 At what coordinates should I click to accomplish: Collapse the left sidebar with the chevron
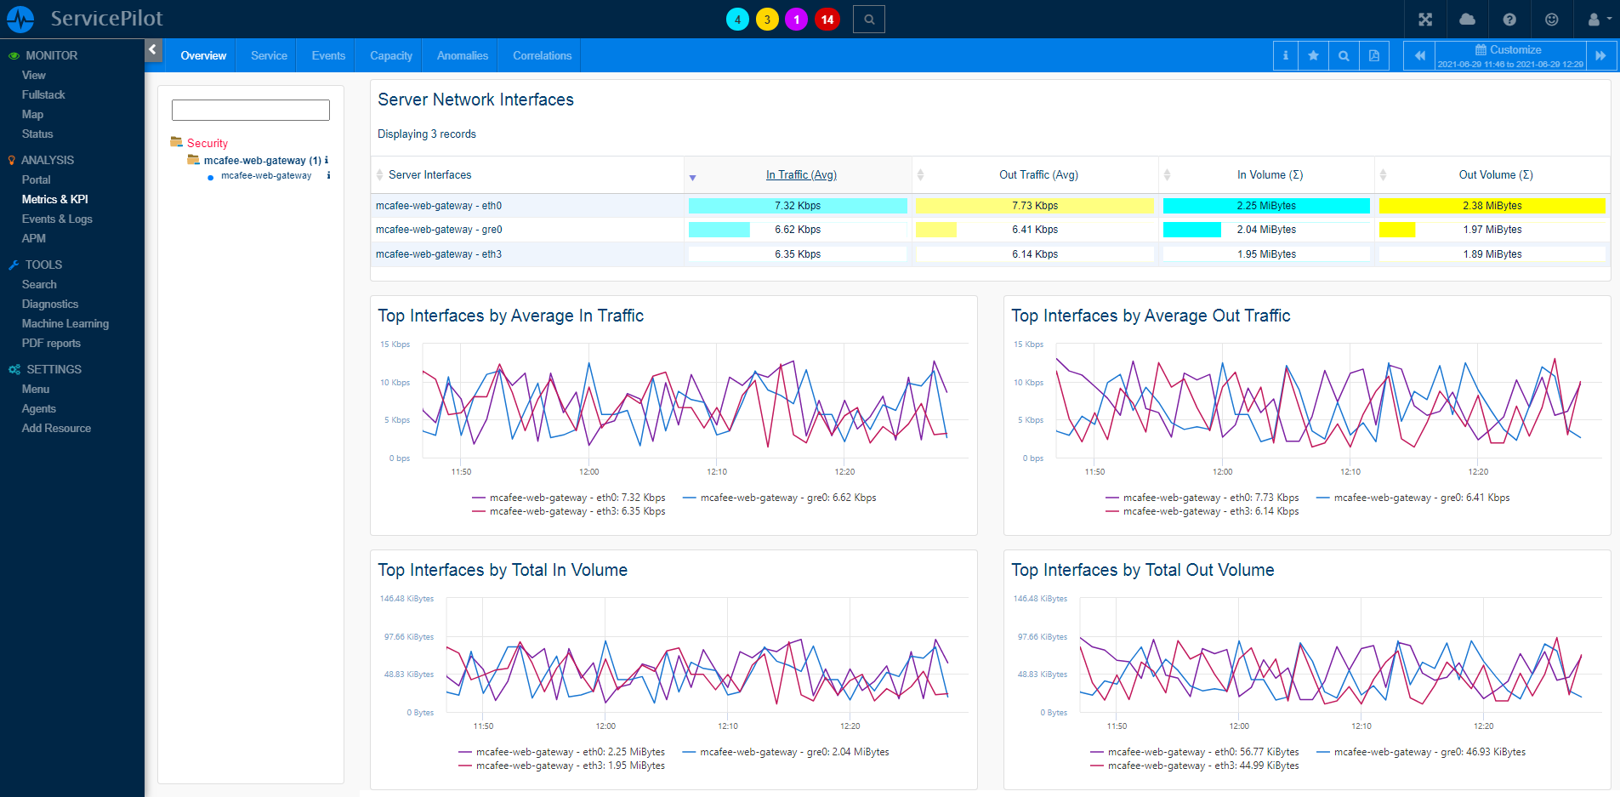pos(153,50)
